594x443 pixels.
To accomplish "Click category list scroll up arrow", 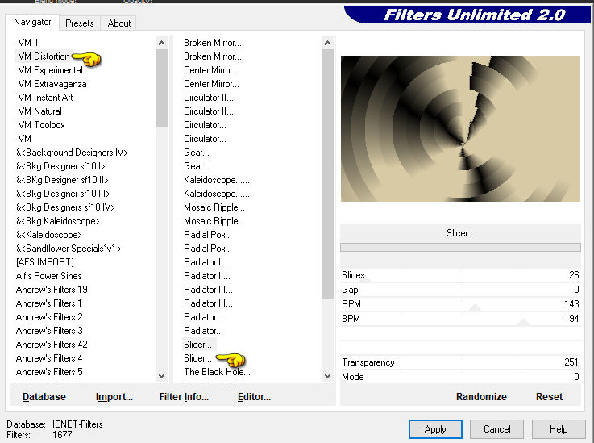I will 161,43.
